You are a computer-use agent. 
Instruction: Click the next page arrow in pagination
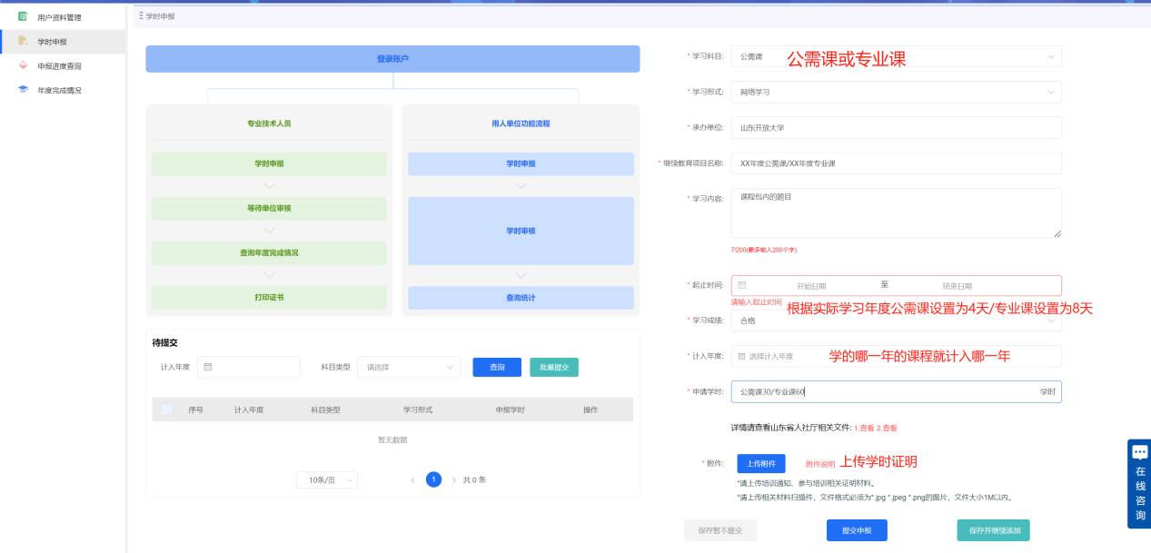pyautogui.click(x=452, y=479)
